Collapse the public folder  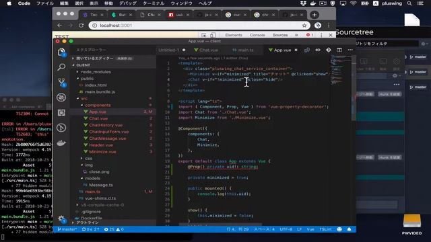(87, 79)
